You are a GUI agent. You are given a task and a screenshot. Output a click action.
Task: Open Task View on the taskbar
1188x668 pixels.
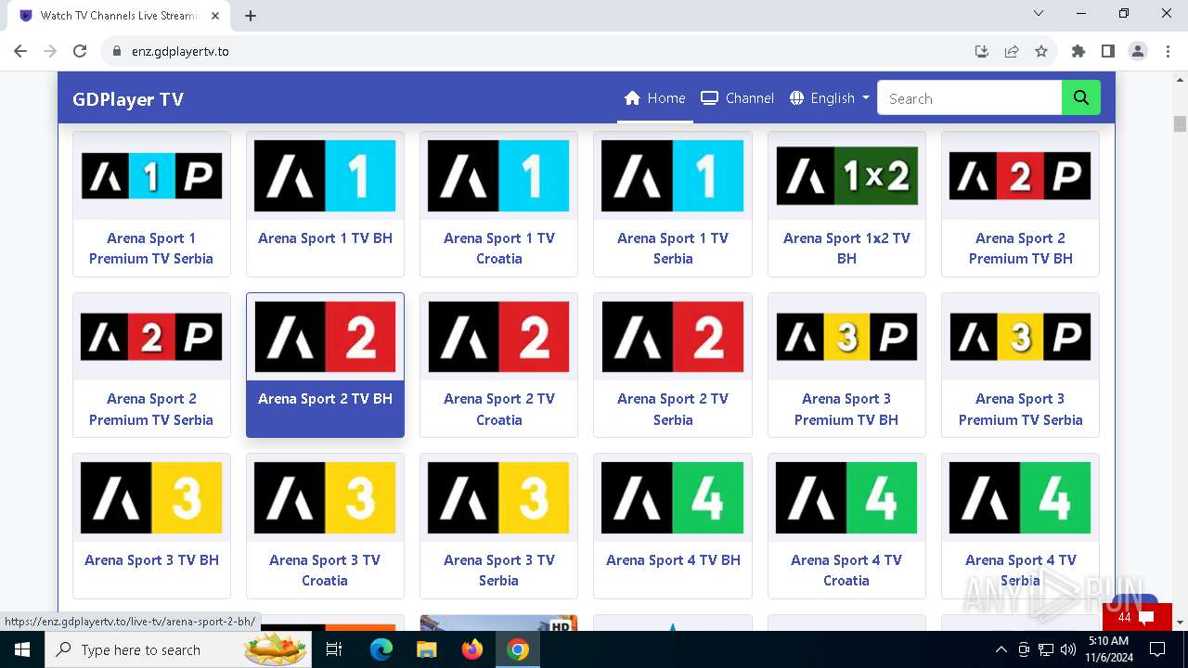coord(334,649)
